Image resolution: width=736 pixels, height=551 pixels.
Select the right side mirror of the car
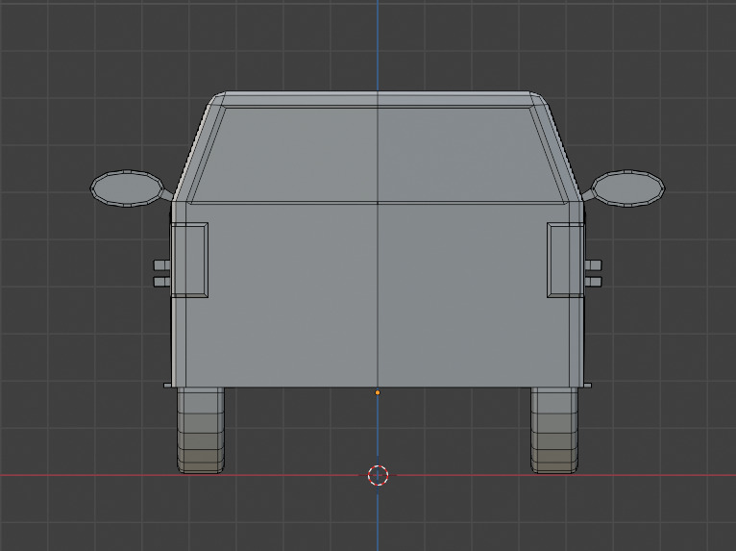point(628,188)
